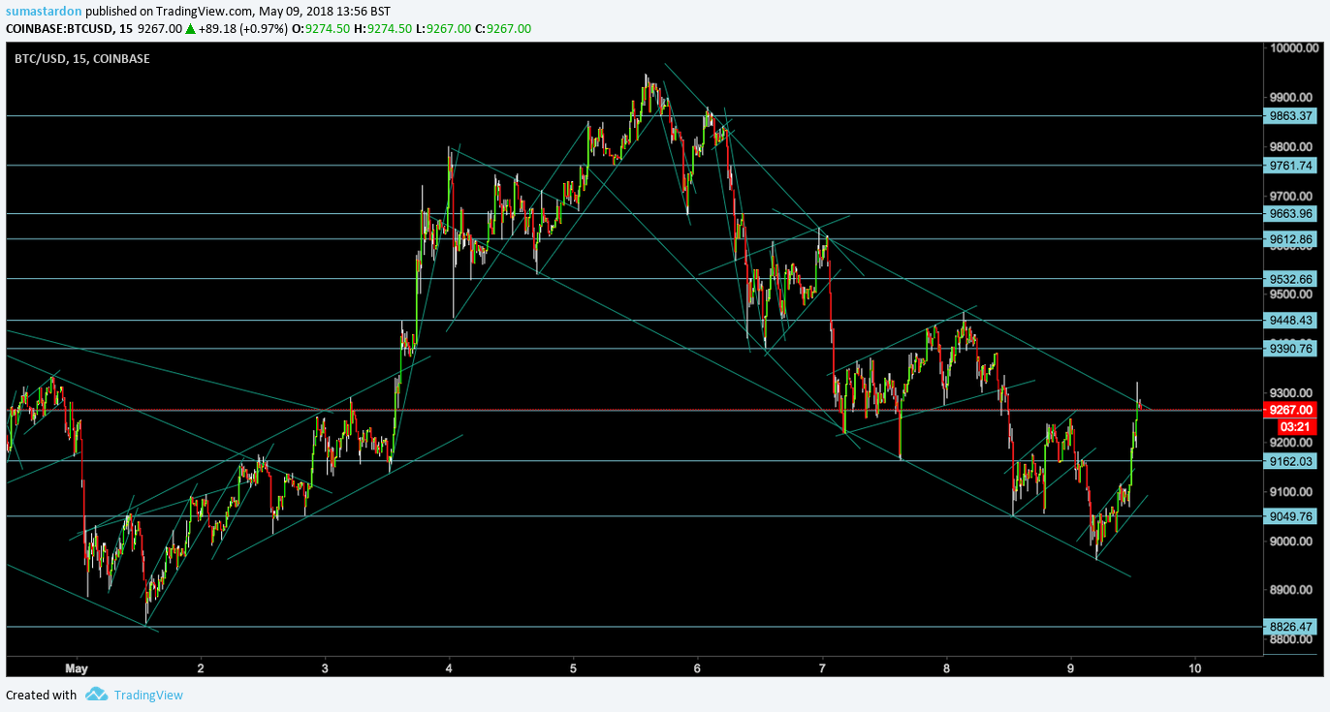
Task: Click date 10 on time axis
Action: (1194, 668)
